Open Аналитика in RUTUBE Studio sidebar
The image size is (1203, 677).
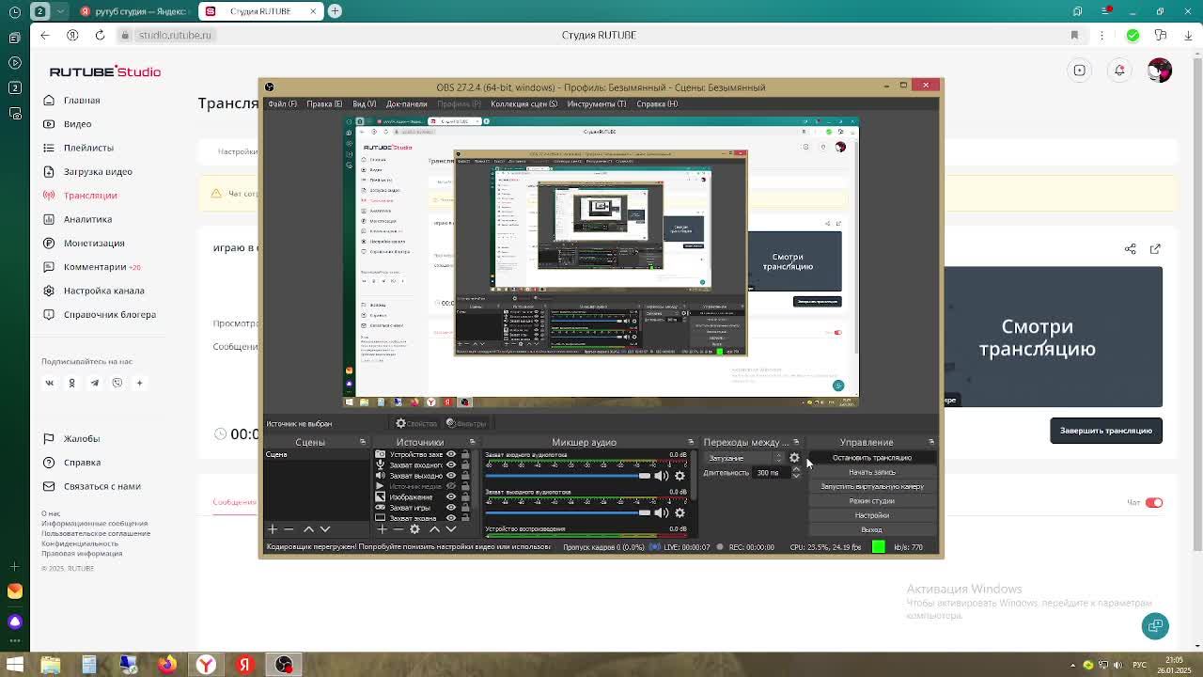pyautogui.click(x=87, y=219)
